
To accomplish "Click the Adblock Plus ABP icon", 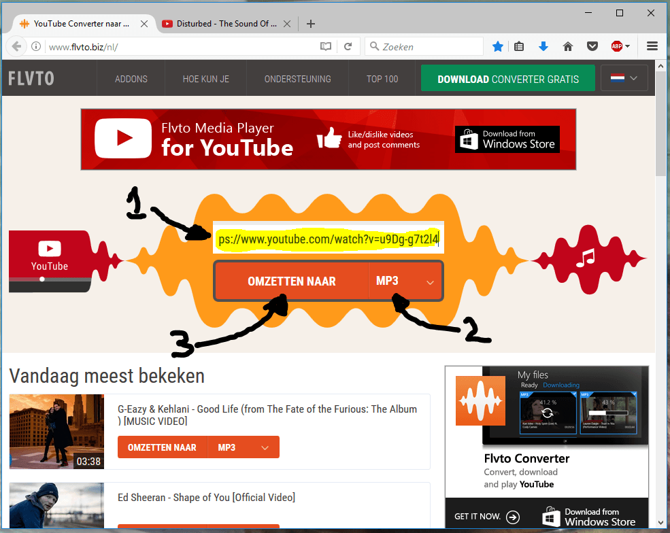I will click(616, 46).
